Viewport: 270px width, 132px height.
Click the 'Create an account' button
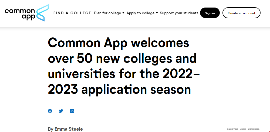pyautogui.click(x=241, y=13)
